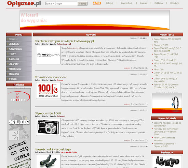
Task: Click the Optyczne.pl site logo
Action: pyautogui.click(x=24, y=3)
